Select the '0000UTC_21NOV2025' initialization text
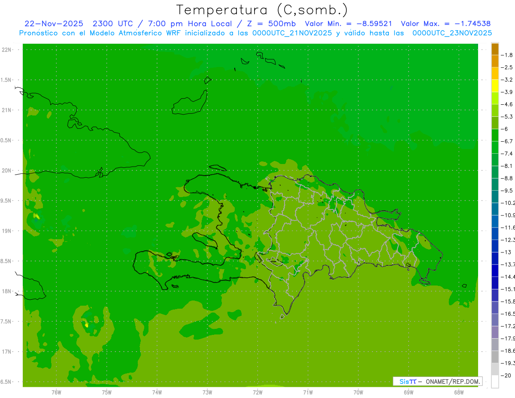The image size is (515, 398). (293, 33)
